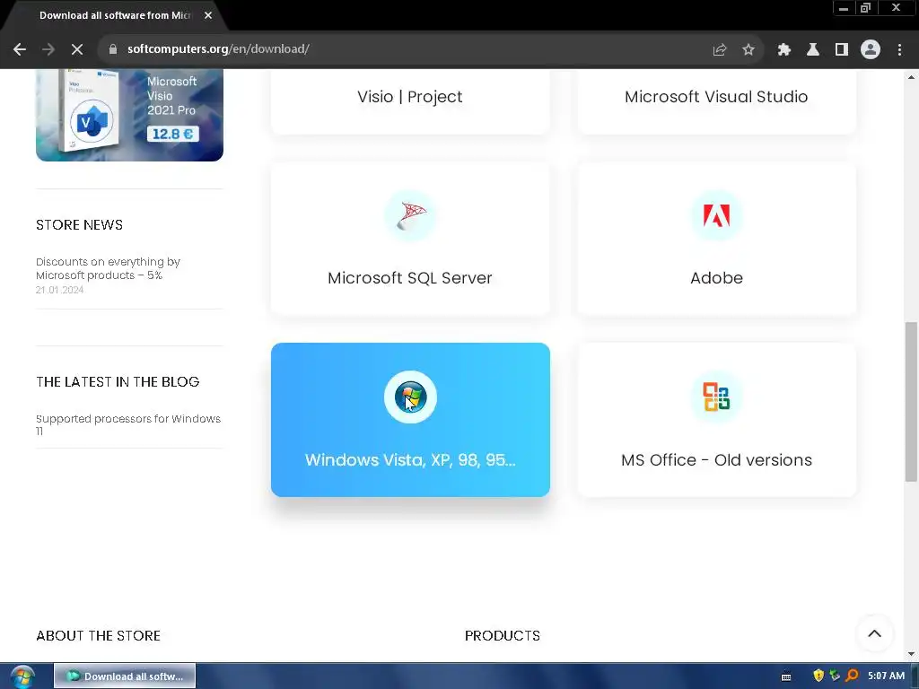The width and height of the screenshot is (919, 689).
Task: Click THE LATEST IN THE BLOG heading
Action: tap(118, 382)
